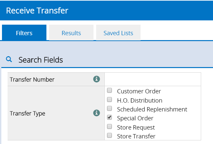Focus the Transfer Number input field
This screenshot has width=213, height=144.
(x=152, y=79)
